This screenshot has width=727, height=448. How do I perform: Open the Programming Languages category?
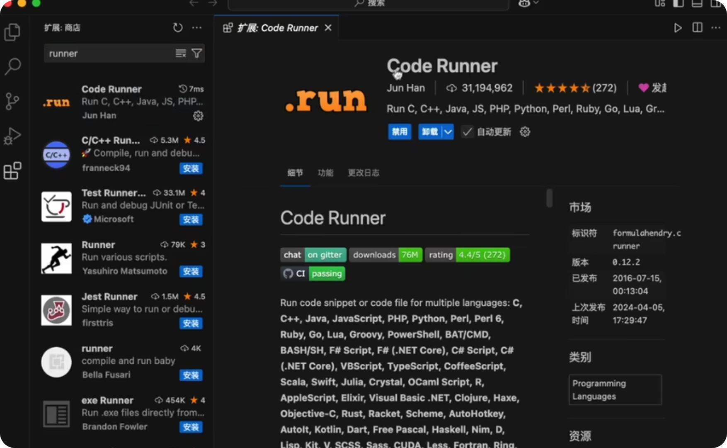click(x=616, y=390)
